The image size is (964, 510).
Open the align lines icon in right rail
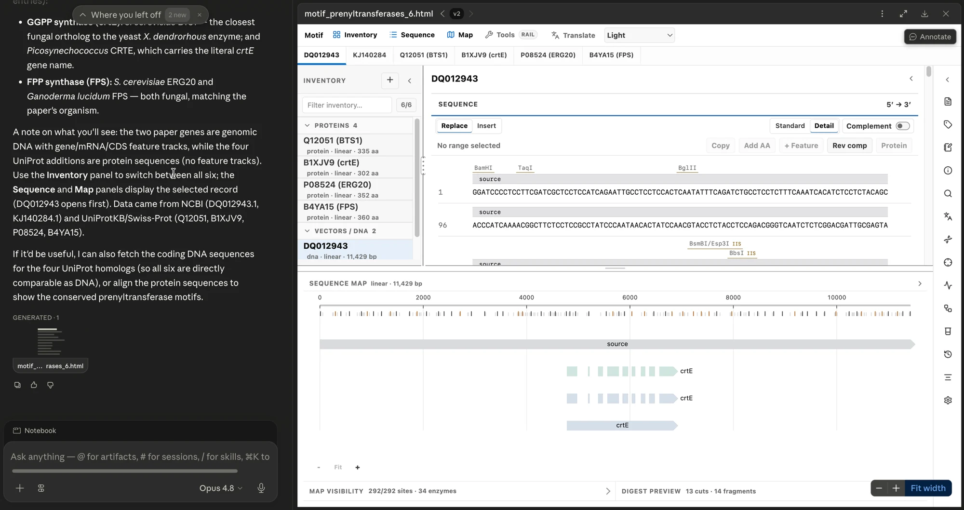click(948, 377)
